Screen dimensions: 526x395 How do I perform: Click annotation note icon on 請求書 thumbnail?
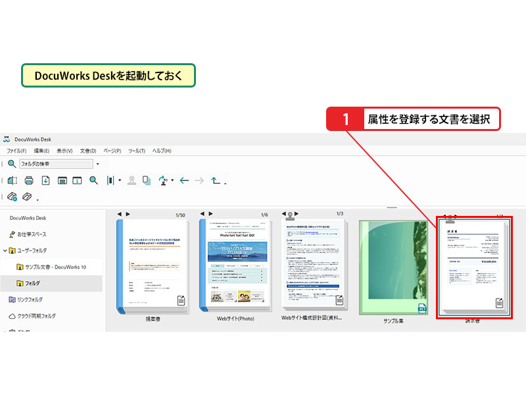point(500,303)
